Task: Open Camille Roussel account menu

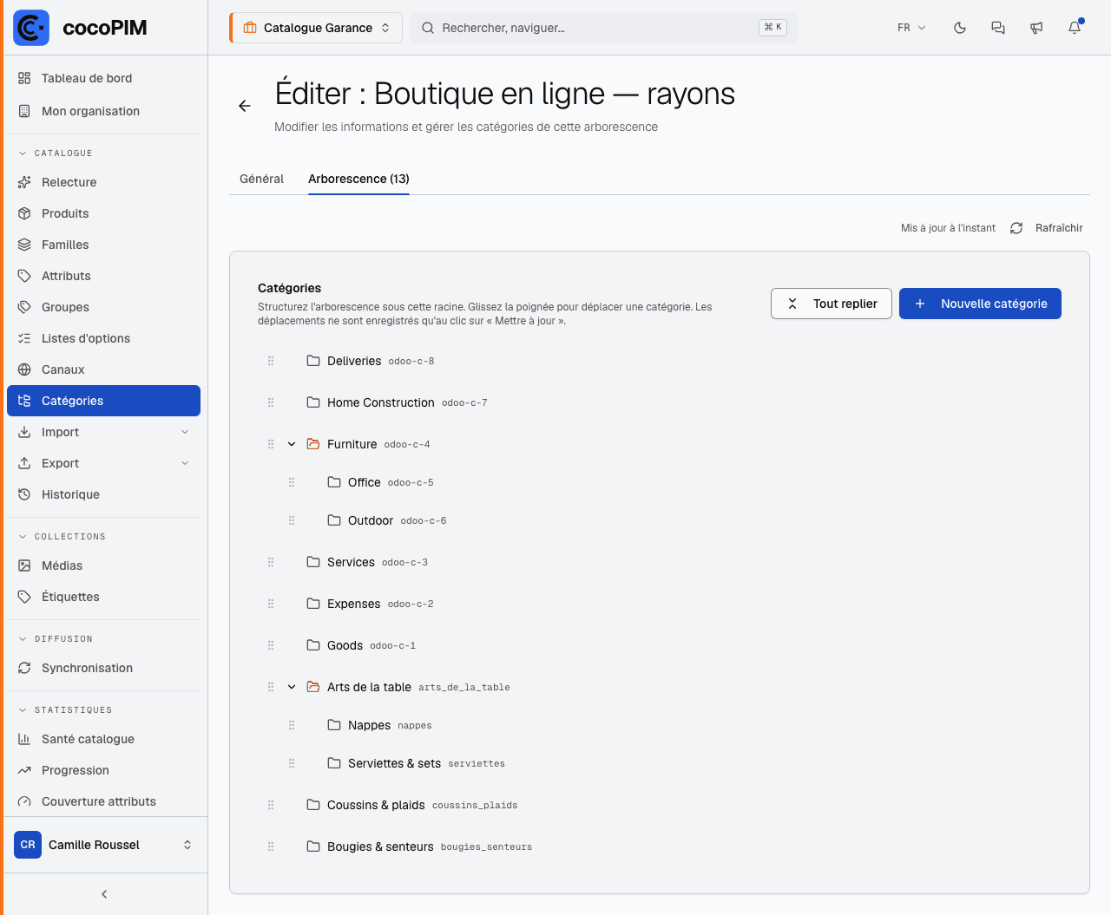Action: tap(104, 845)
